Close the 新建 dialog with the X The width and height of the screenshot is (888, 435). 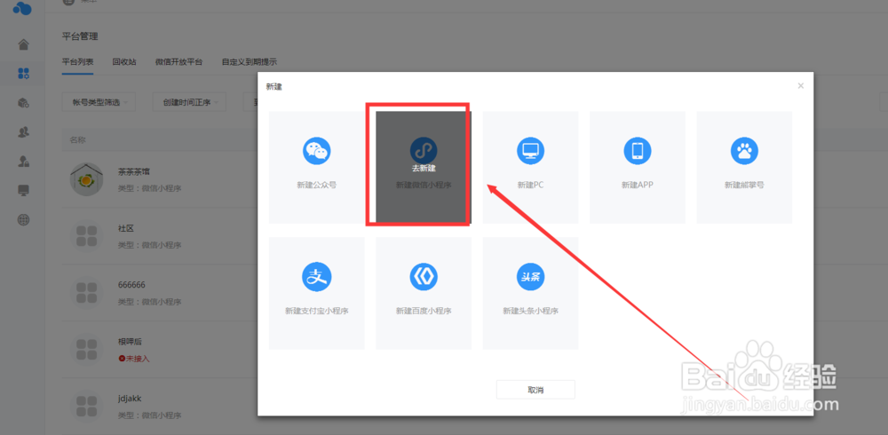pyautogui.click(x=801, y=86)
